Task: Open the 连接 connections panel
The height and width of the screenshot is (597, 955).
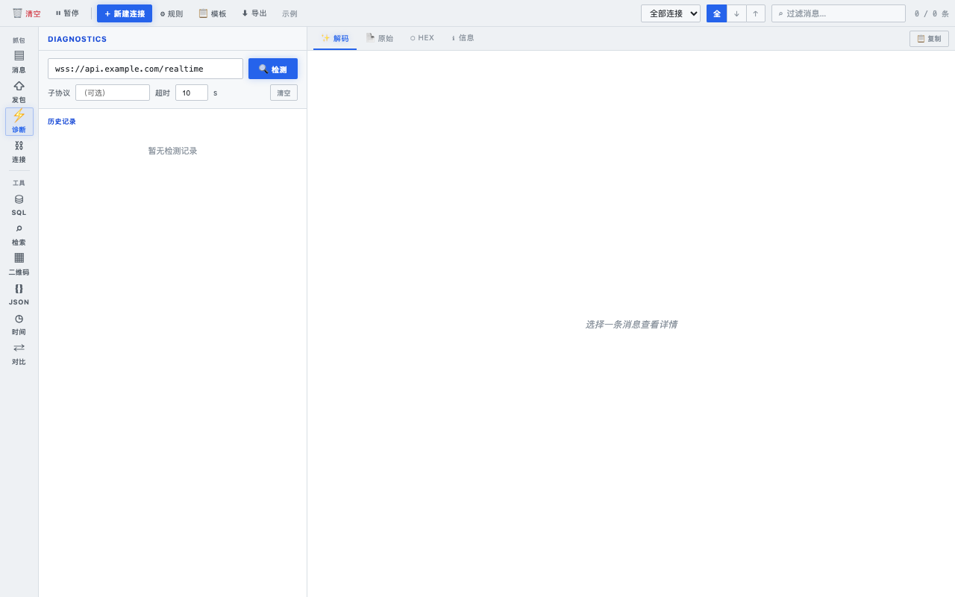Action: point(19,151)
